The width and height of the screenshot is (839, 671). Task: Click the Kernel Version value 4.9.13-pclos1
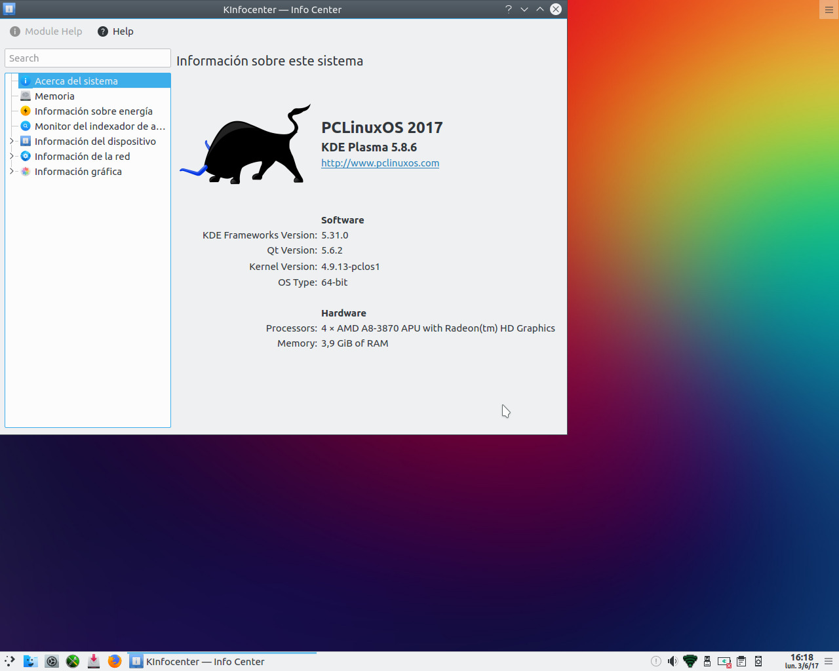click(x=351, y=267)
